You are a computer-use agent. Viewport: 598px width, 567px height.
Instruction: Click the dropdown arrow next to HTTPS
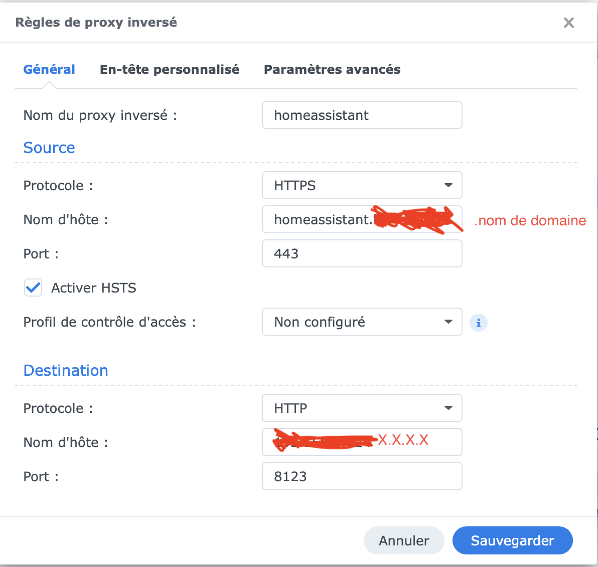[x=448, y=186]
